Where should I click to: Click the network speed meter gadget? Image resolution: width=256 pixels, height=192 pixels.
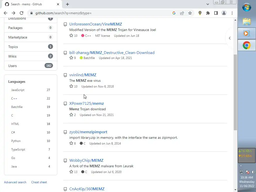tap(247, 155)
